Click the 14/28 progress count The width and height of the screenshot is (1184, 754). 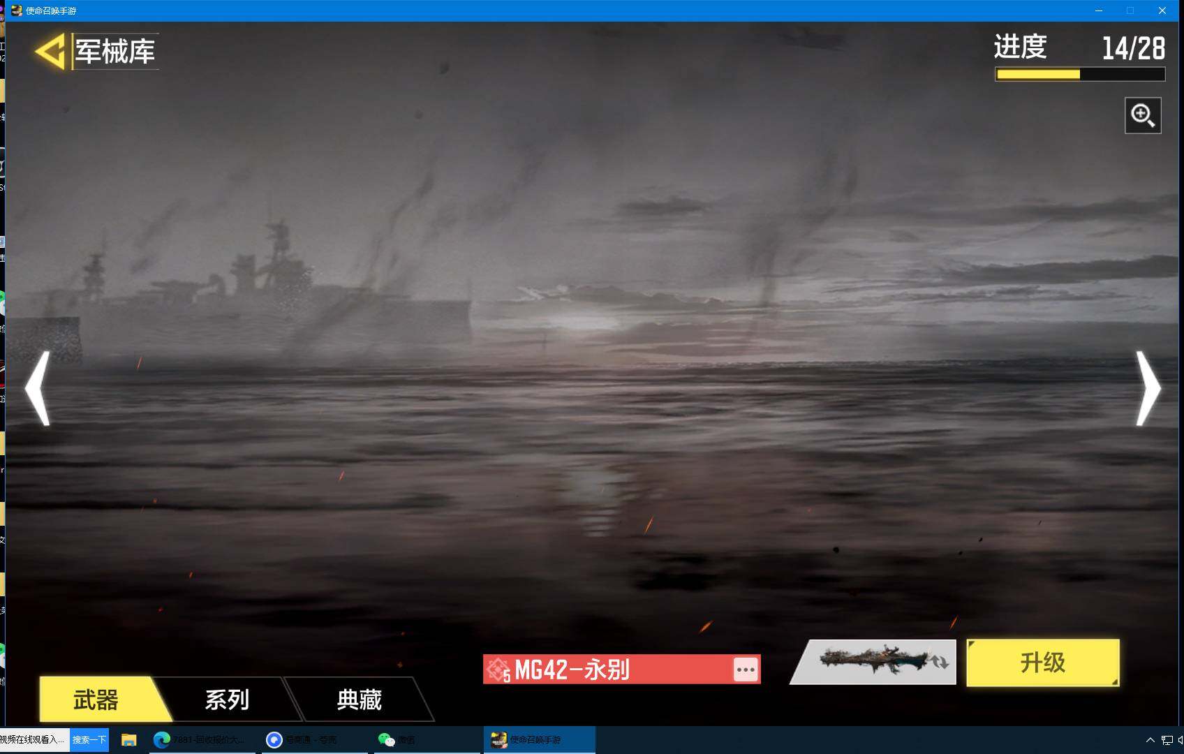(1134, 48)
